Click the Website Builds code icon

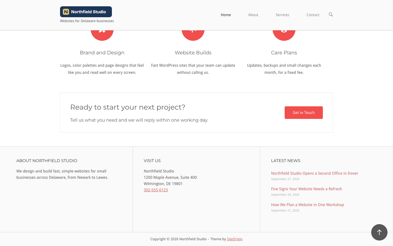coord(193,36)
